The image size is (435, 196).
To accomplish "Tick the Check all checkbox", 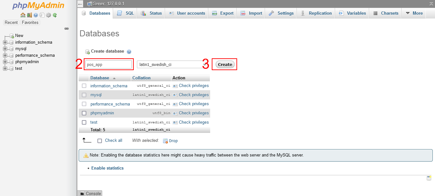I will pos(100,141).
